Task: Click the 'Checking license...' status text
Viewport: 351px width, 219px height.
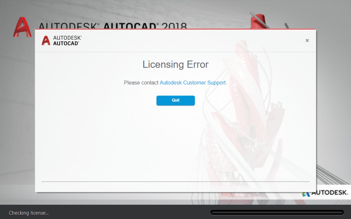Action: [29, 213]
